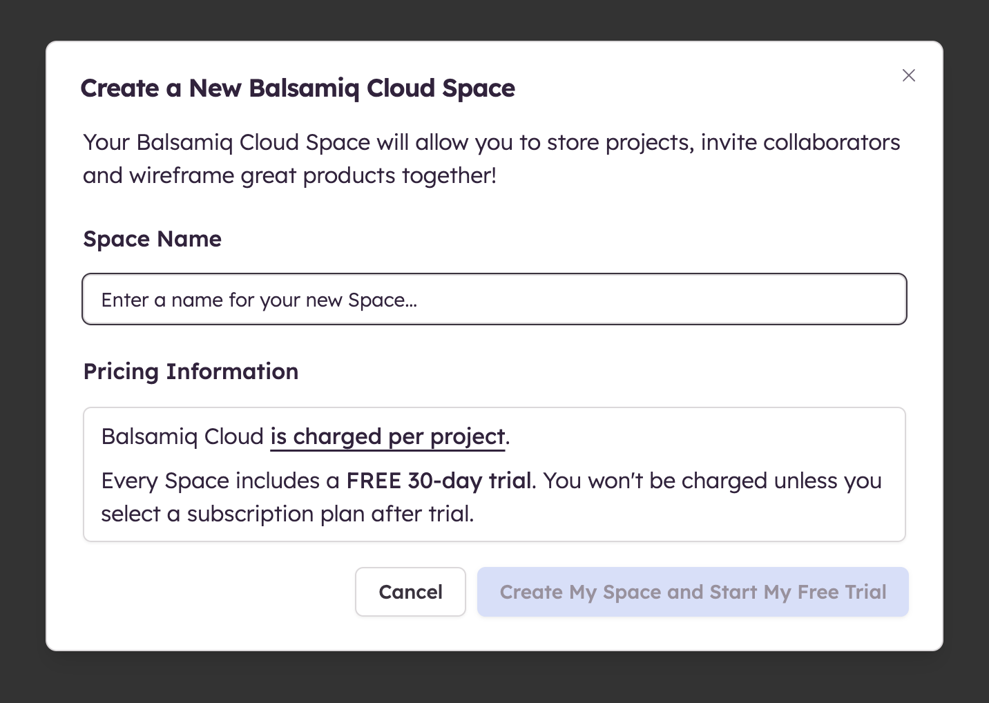
Task: Click the 'Enter a name for your new Space...' placeholder
Action: [259, 300]
